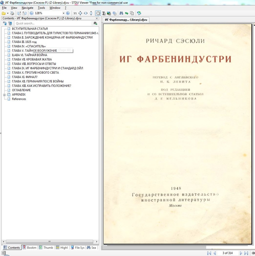Select ГЛАВА XI. ФИНАЛ? entry
This screenshot has height=256, width=255.
pos(25,77)
